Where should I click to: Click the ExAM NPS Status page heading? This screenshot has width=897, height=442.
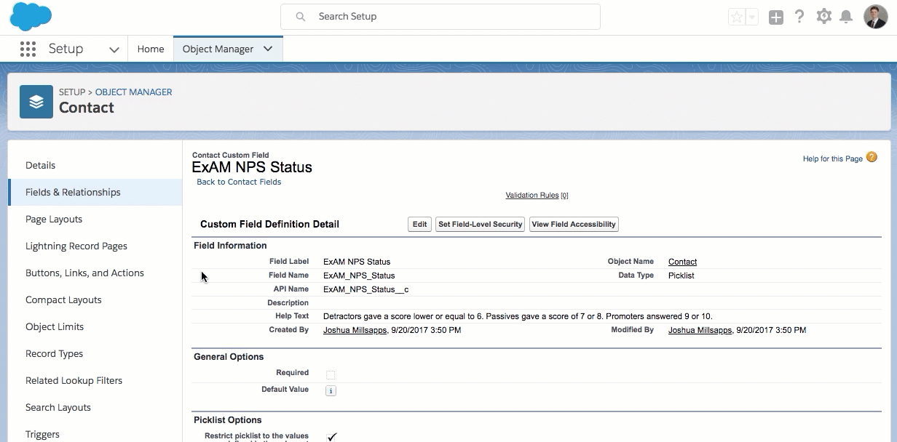click(252, 167)
